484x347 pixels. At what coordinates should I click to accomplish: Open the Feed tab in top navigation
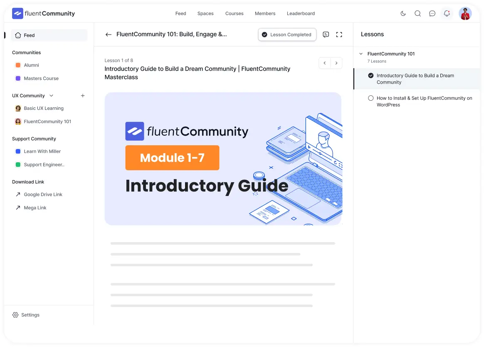[x=180, y=13]
